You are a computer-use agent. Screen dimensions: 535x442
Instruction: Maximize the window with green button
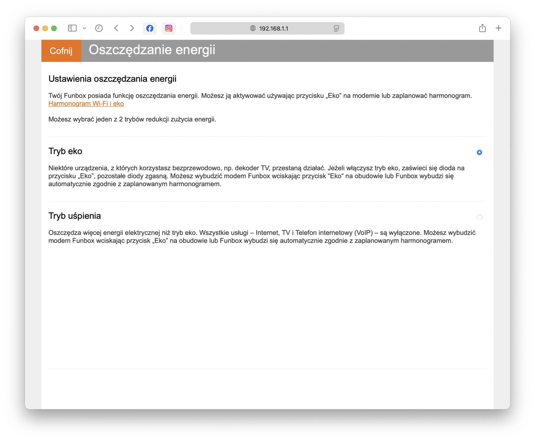click(54, 28)
